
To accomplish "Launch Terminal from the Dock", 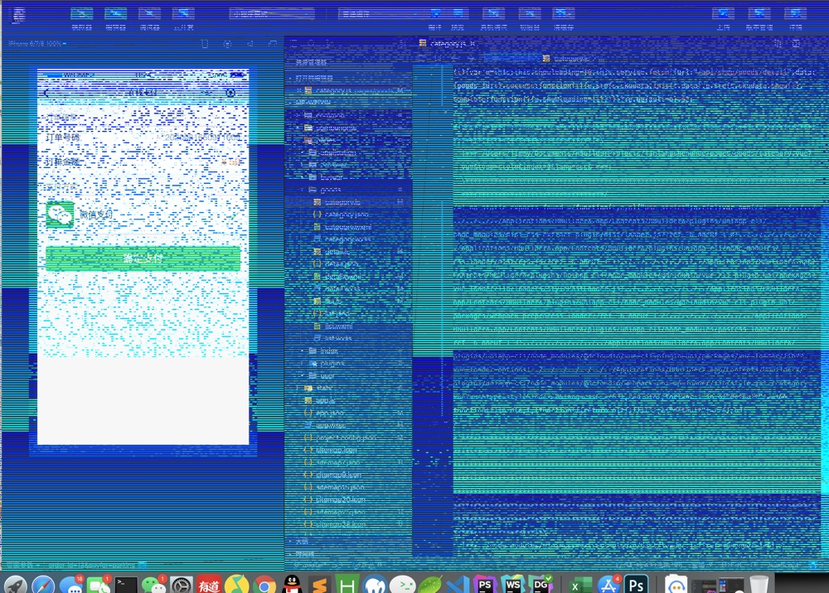I will [126, 586].
